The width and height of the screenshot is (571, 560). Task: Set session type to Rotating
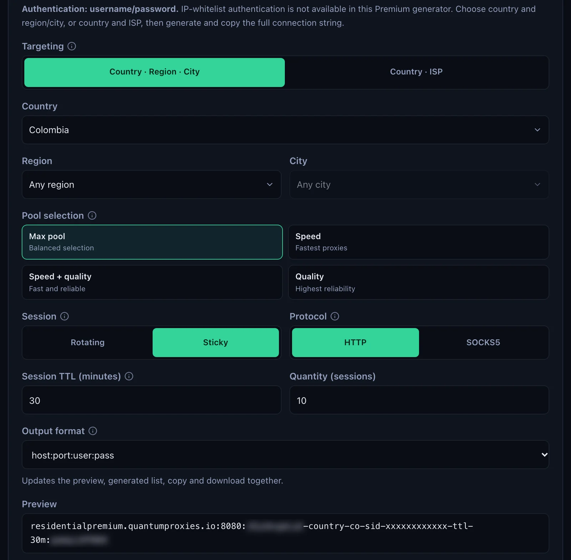pyautogui.click(x=88, y=342)
